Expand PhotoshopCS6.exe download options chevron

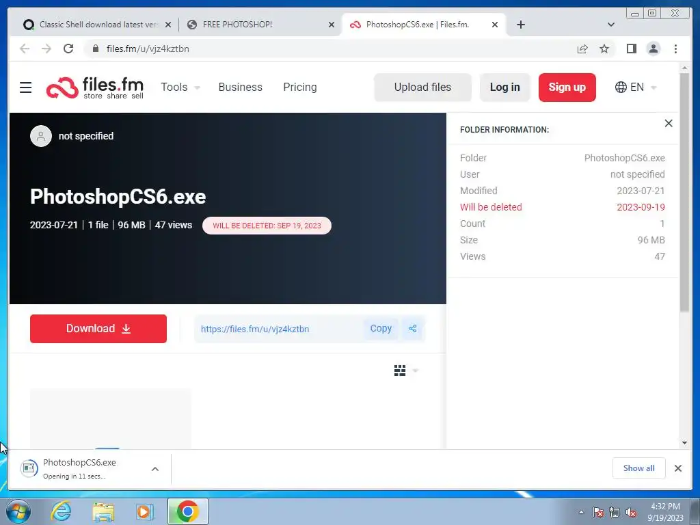(155, 469)
